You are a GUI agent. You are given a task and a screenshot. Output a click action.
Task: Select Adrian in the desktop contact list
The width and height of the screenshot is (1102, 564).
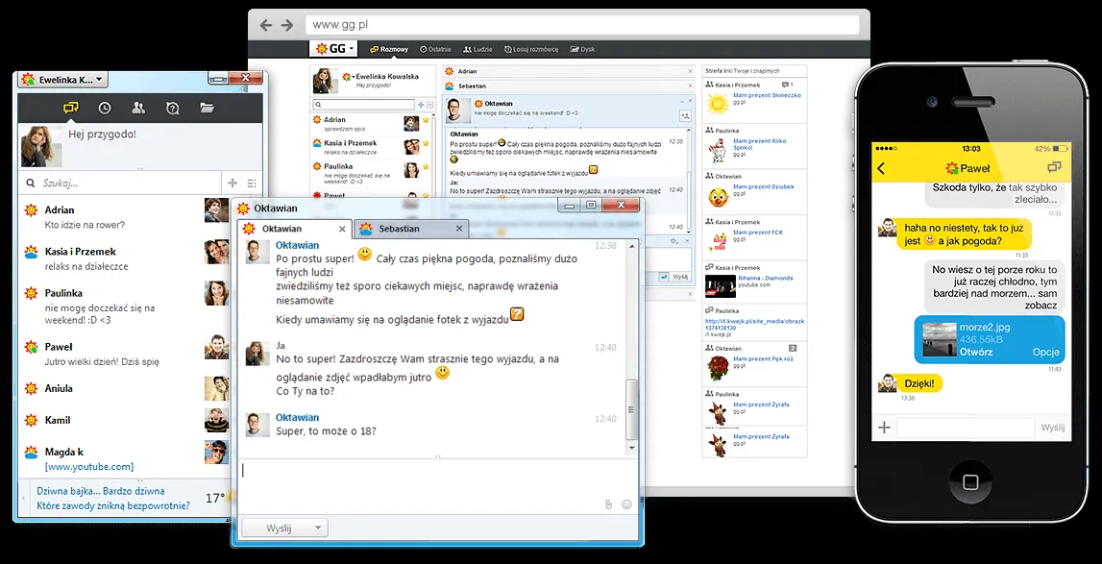[124, 216]
